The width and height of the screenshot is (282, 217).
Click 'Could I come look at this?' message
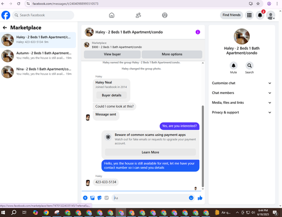(x=114, y=107)
